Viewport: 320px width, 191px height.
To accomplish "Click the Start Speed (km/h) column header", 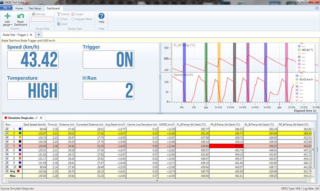I will coord(35,124).
